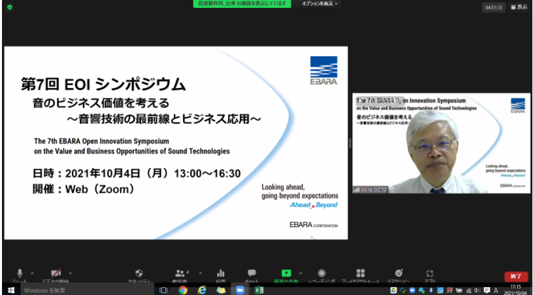The height and width of the screenshot is (295, 533).
Task: Open the Participants panel
Action: (179, 273)
